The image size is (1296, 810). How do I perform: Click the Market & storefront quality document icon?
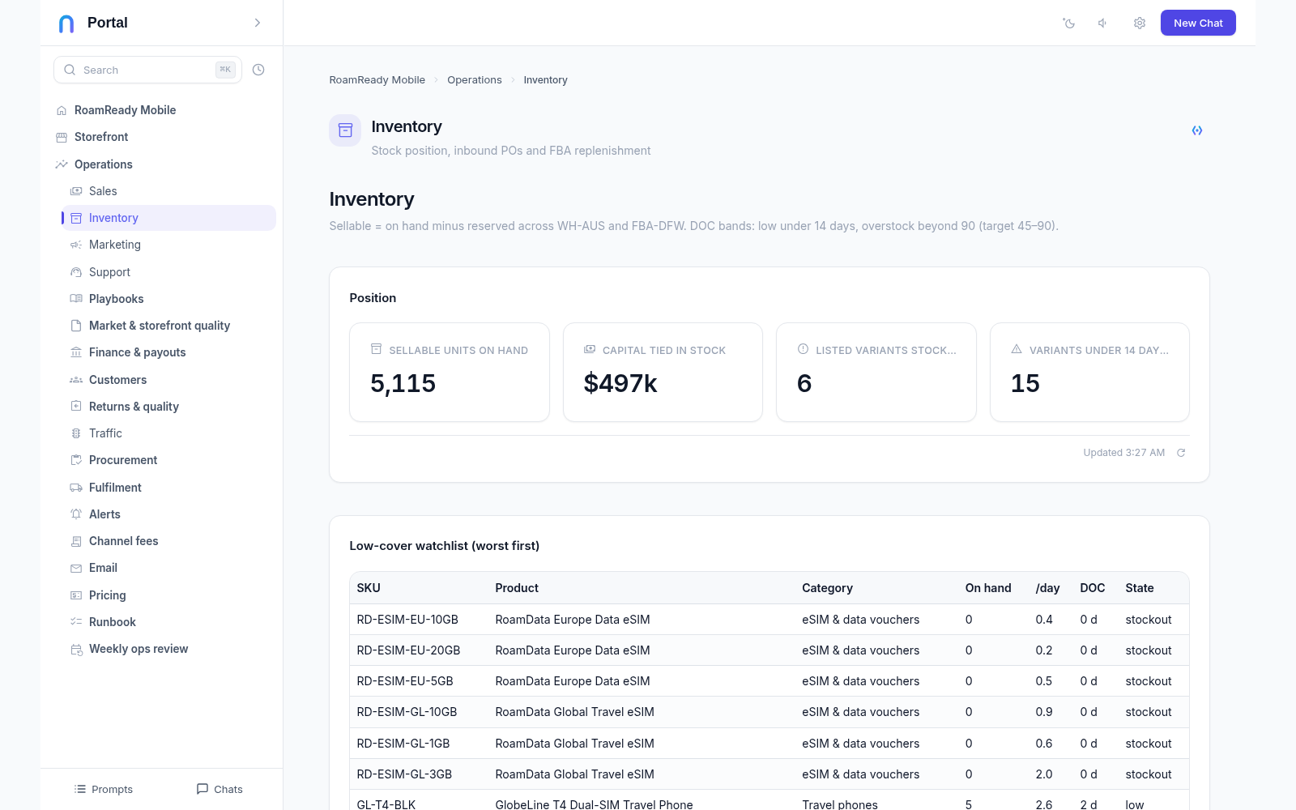[76, 326]
